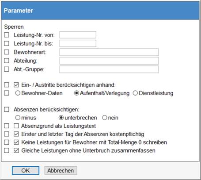This screenshot has width=201, height=180.
Task: Focus the Abteilung text field
Action: [x=109, y=61]
